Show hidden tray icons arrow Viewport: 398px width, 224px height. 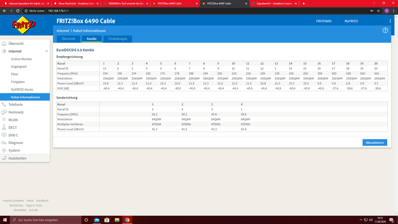(x=361, y=220)
